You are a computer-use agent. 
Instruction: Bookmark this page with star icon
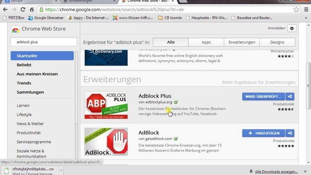(296, 10)
